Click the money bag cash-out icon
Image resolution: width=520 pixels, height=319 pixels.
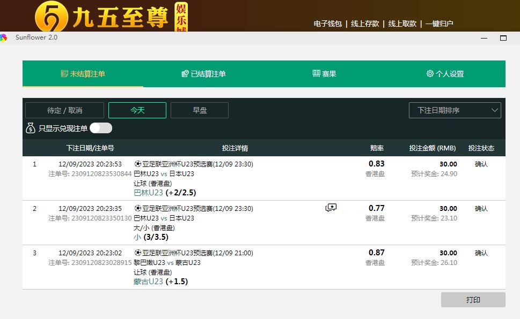pyautogui.click(x=31, y=128)
